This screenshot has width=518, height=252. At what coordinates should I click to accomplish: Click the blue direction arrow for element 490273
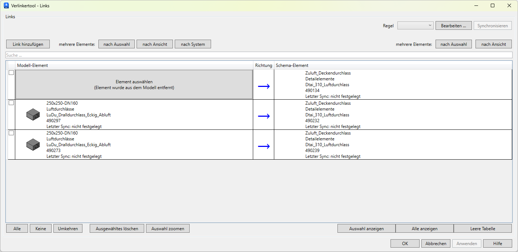click(263, 146)
